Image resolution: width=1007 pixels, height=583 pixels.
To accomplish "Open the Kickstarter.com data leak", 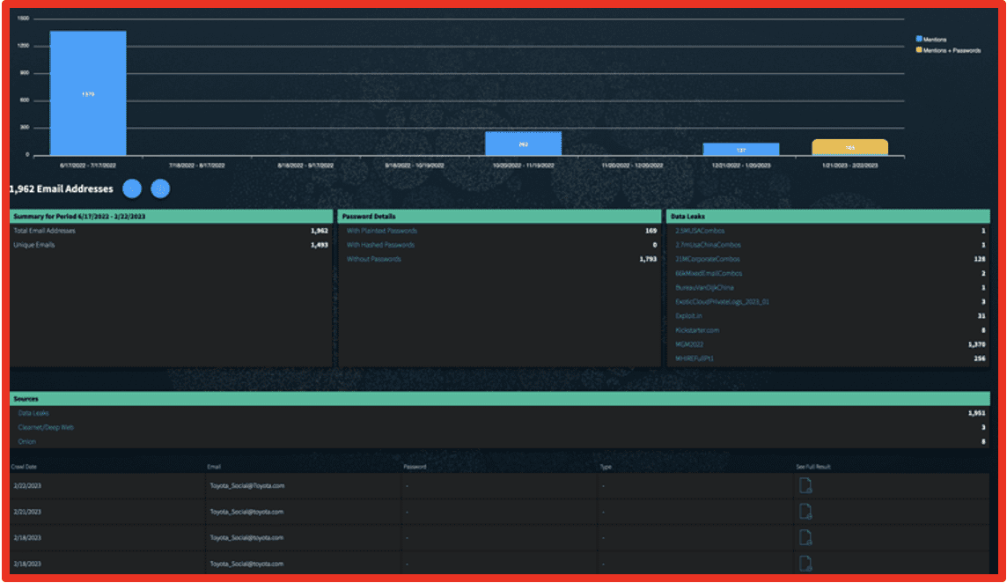I will [697, 329].
